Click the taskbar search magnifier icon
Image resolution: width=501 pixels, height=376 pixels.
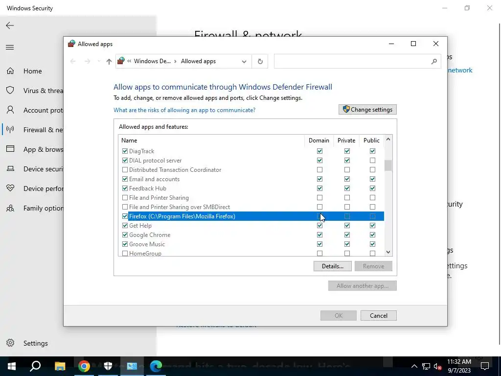(x=35, y=366)
